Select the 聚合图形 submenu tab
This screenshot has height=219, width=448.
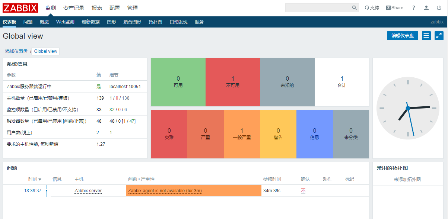(132, 22)
